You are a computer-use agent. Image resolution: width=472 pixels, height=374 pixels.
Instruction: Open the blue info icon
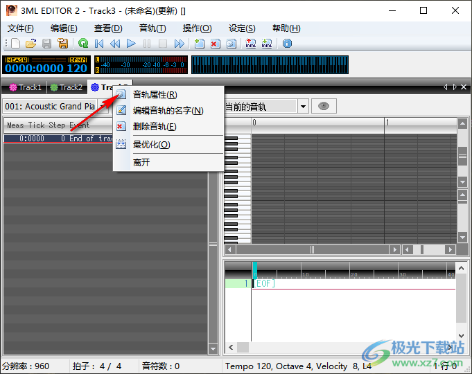(287, 44)
